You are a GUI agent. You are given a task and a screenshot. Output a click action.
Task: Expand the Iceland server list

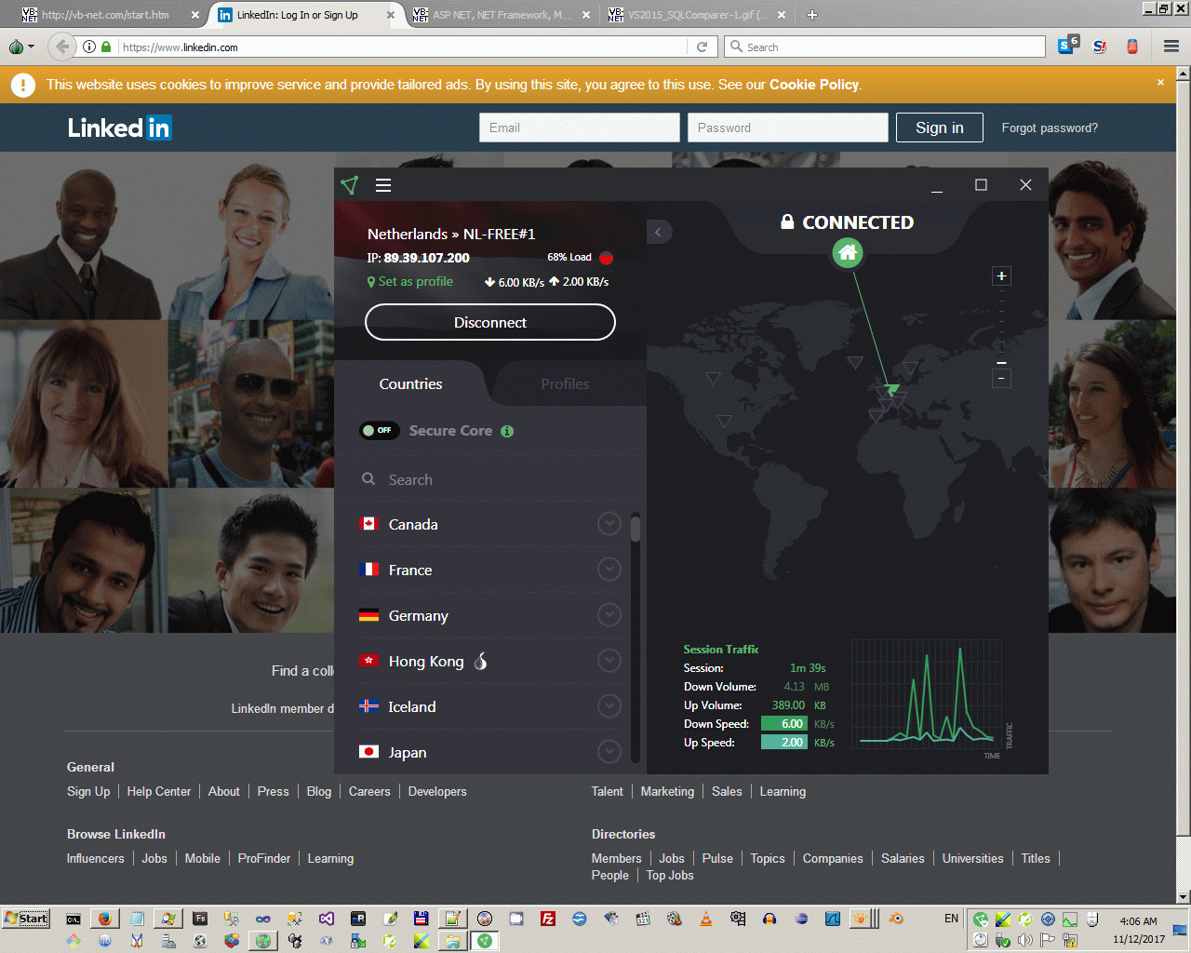pyautogui.click(x=609, y=706)
